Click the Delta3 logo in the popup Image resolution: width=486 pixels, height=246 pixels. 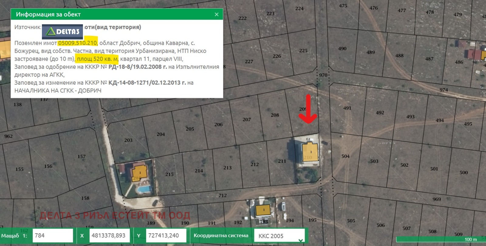click(x=62, y=32)
